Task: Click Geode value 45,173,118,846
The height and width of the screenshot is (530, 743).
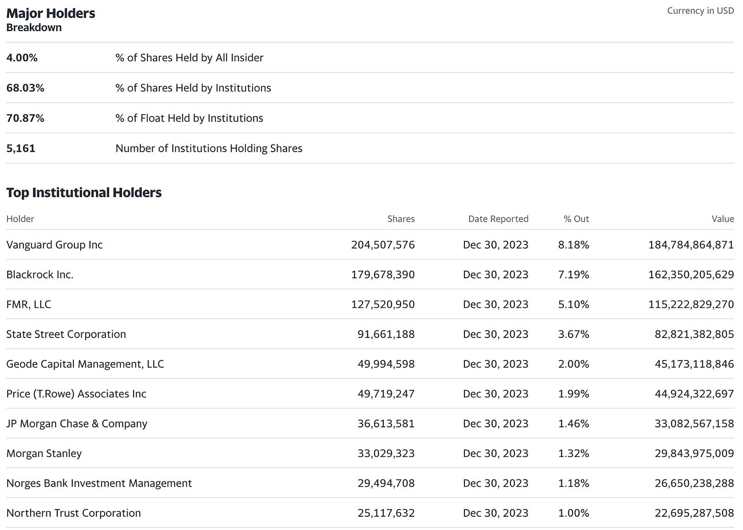Action: tap(694, 364)
